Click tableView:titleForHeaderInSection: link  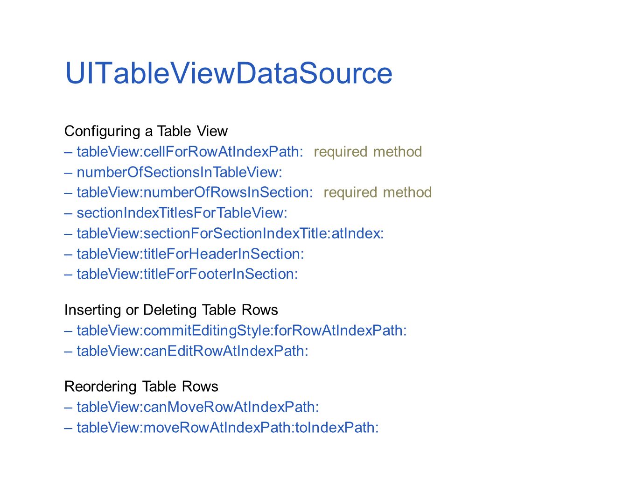(x=190, y=254)
